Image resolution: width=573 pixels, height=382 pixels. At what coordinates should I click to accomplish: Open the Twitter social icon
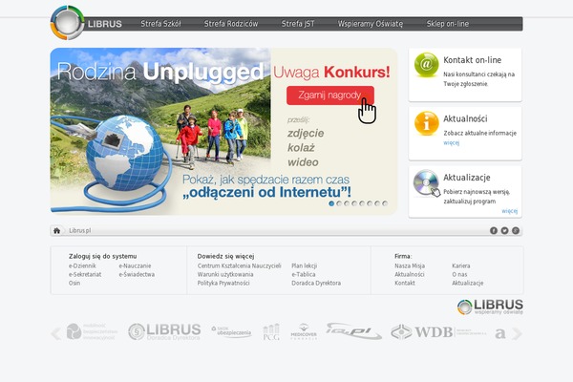coord(504,231)
